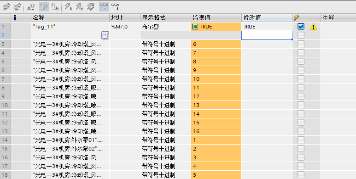Click the modify with trigger lightning-clock icon
This screenshot has width=356, height=179.
[80, 7]
